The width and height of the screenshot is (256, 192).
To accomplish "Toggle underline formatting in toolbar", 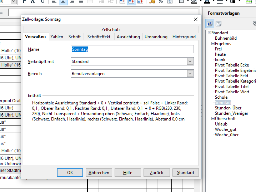I will pos(43,2).
